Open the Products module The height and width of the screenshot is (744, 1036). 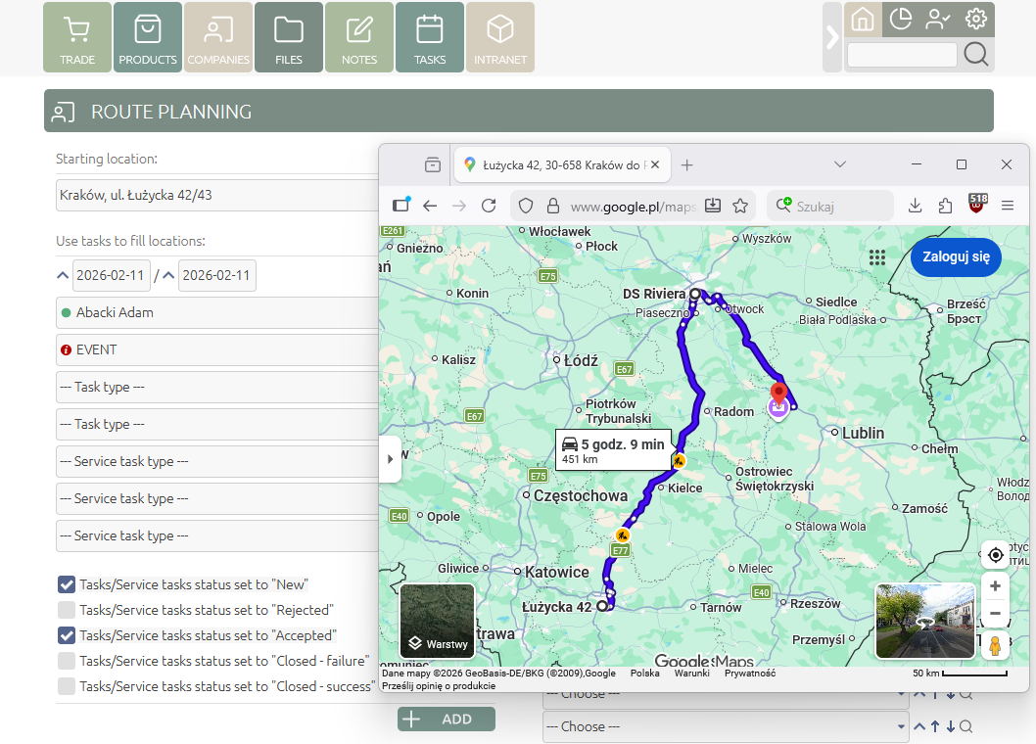pos(148,37)
